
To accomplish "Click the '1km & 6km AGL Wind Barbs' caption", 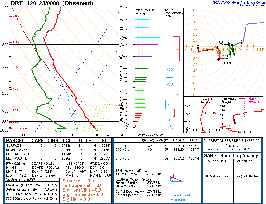I will coord(182,197).
